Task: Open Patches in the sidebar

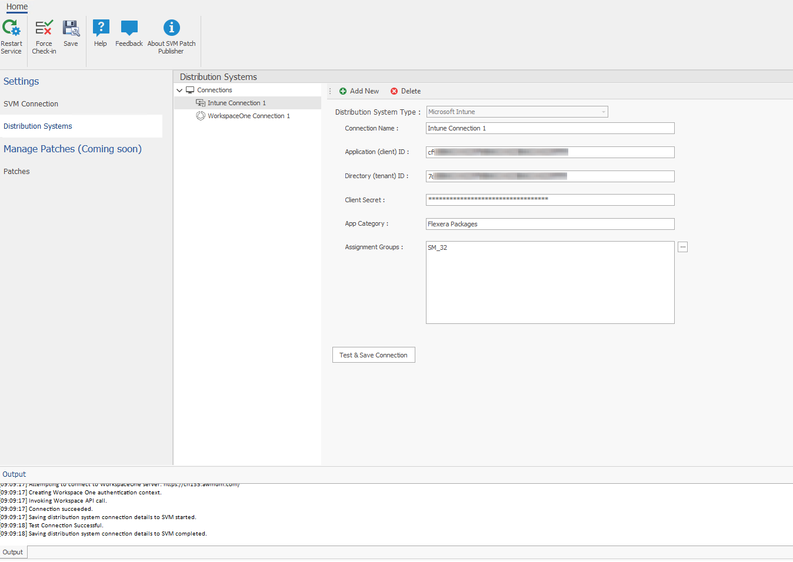Action: tap(16, 172)
